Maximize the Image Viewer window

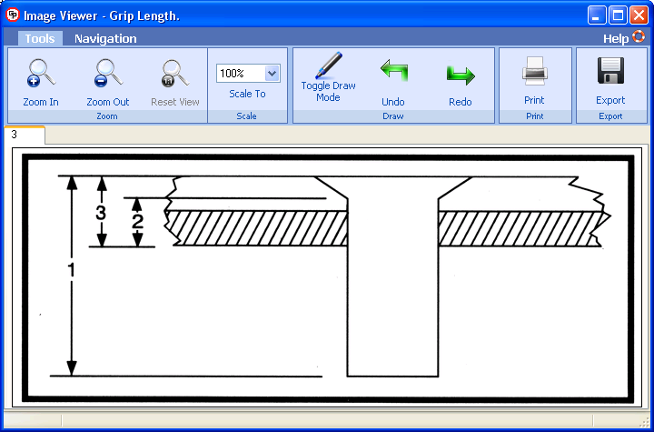[x=618, y=15]
